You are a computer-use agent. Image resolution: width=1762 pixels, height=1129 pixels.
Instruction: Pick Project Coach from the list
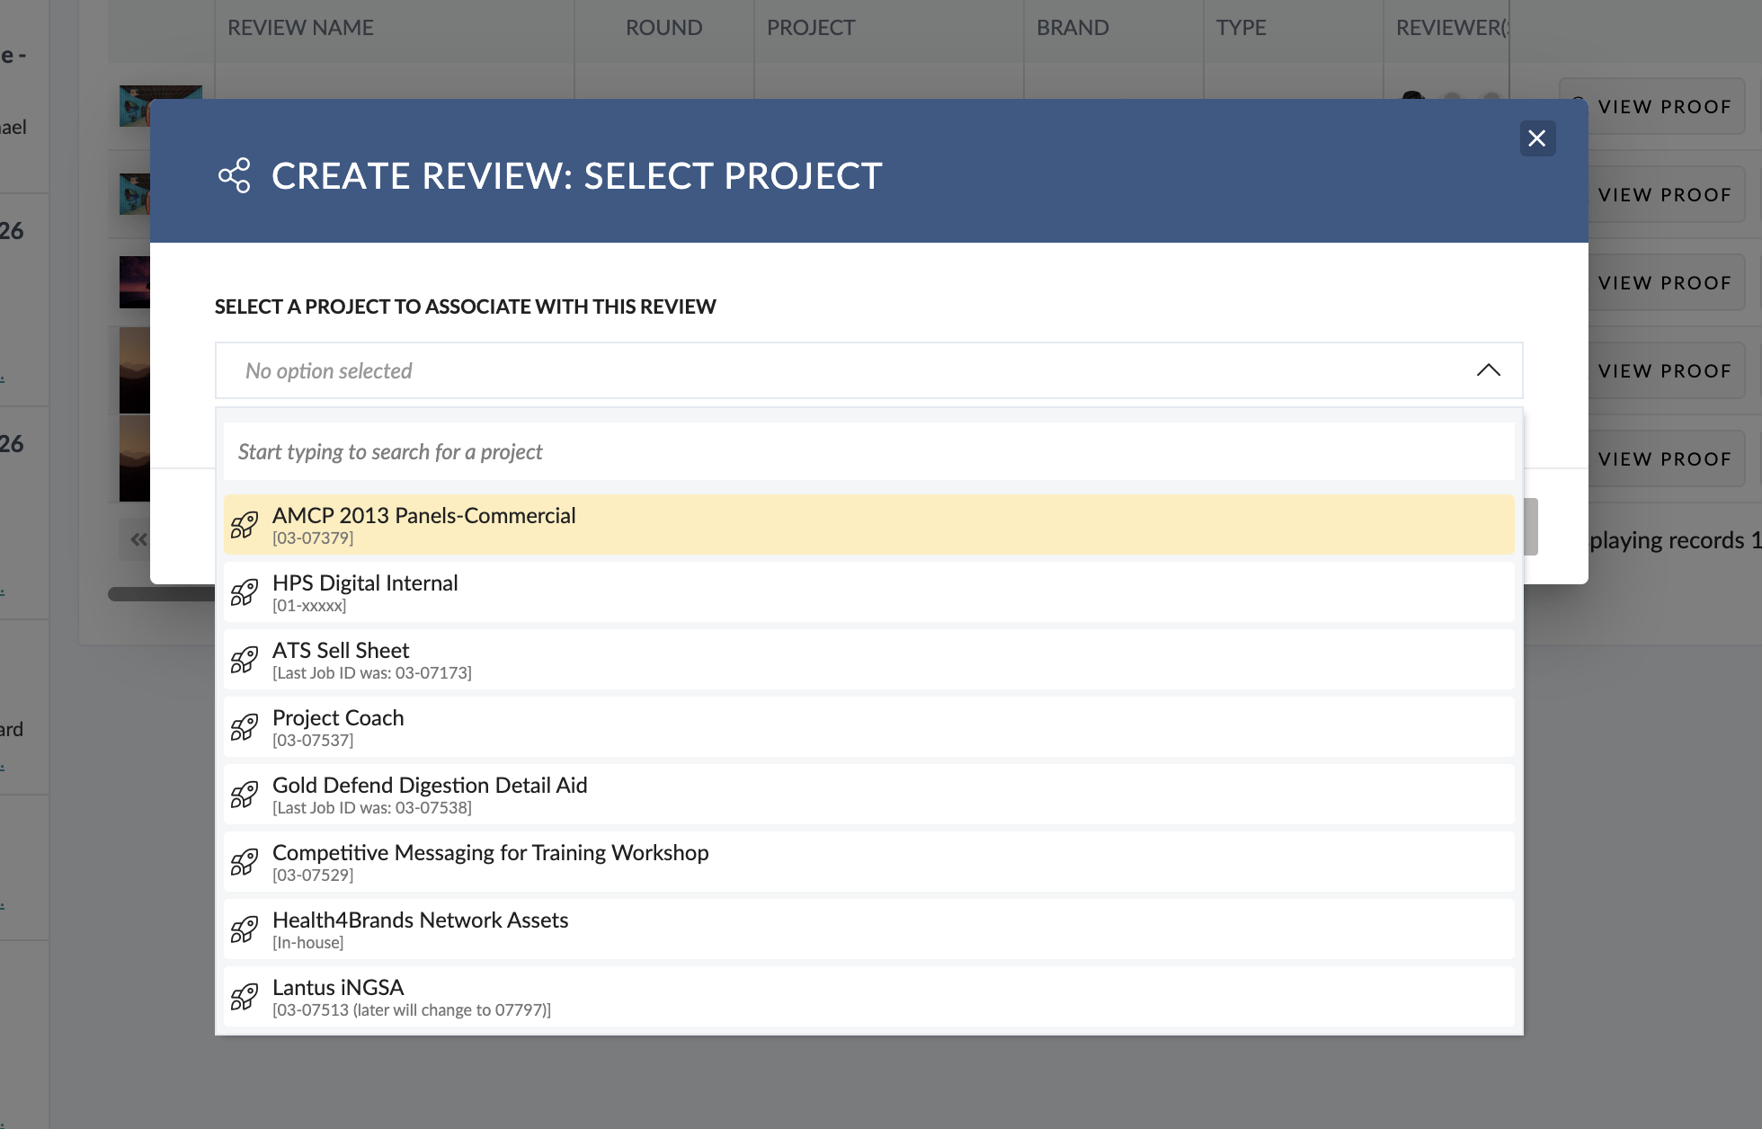point(868,726)
